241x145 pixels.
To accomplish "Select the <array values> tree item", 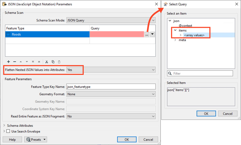I will point(194,35).
